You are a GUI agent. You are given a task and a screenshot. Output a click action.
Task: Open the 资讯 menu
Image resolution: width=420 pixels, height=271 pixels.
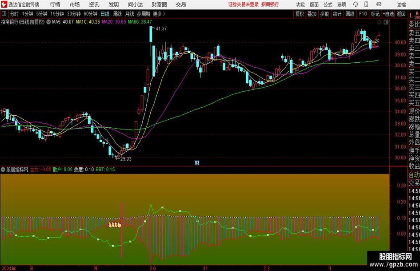(x=94, y=4)
